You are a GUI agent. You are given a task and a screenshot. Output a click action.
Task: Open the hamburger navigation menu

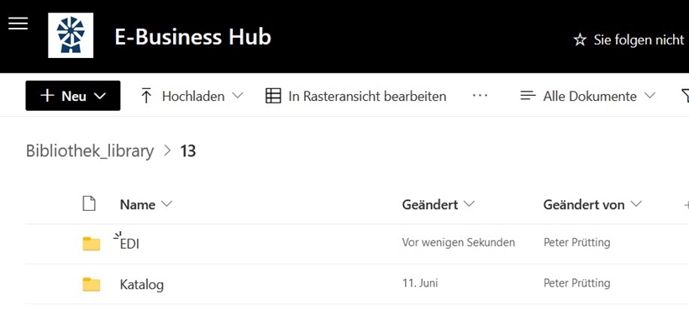click(18, 24)
